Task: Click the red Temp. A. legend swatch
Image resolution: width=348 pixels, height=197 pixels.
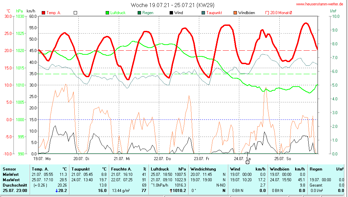Action: [44, 13]
